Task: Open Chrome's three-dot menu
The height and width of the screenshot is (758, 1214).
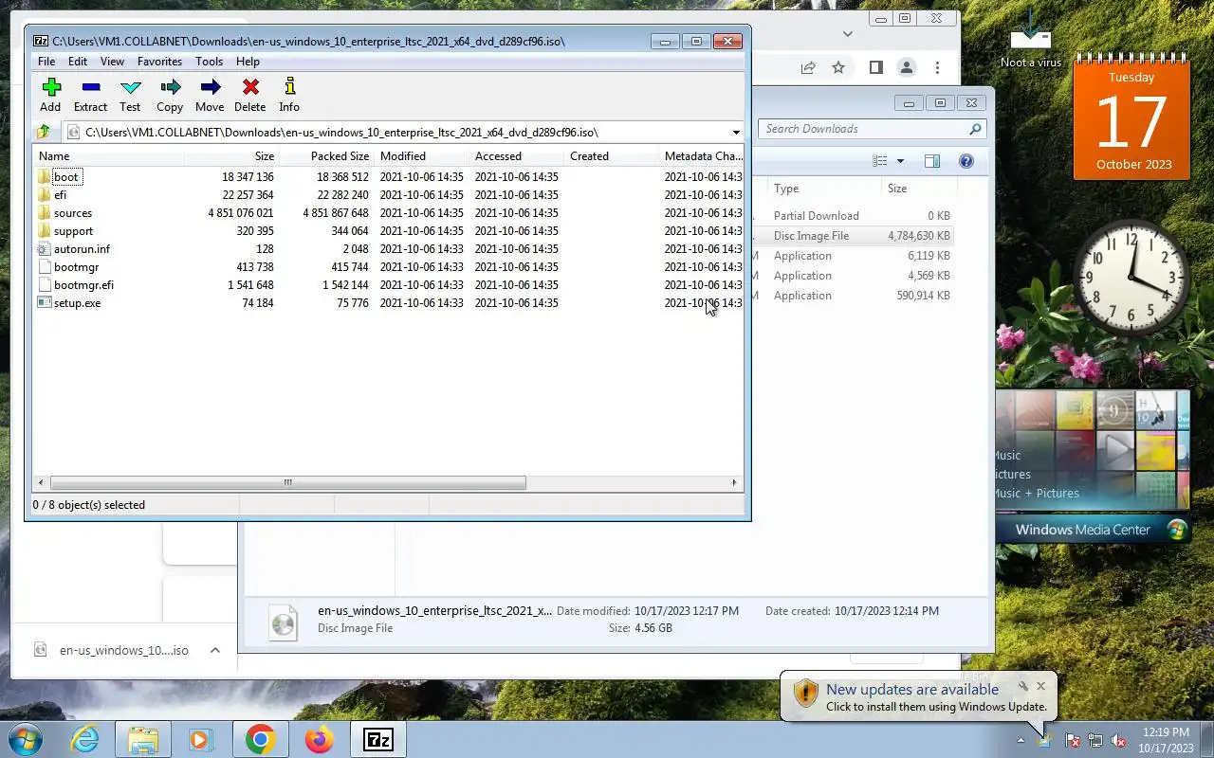Action: pyautogui.click(x=937, y=67)
